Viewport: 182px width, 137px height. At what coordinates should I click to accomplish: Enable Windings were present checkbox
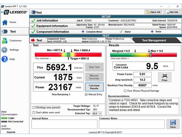[34, 107]
